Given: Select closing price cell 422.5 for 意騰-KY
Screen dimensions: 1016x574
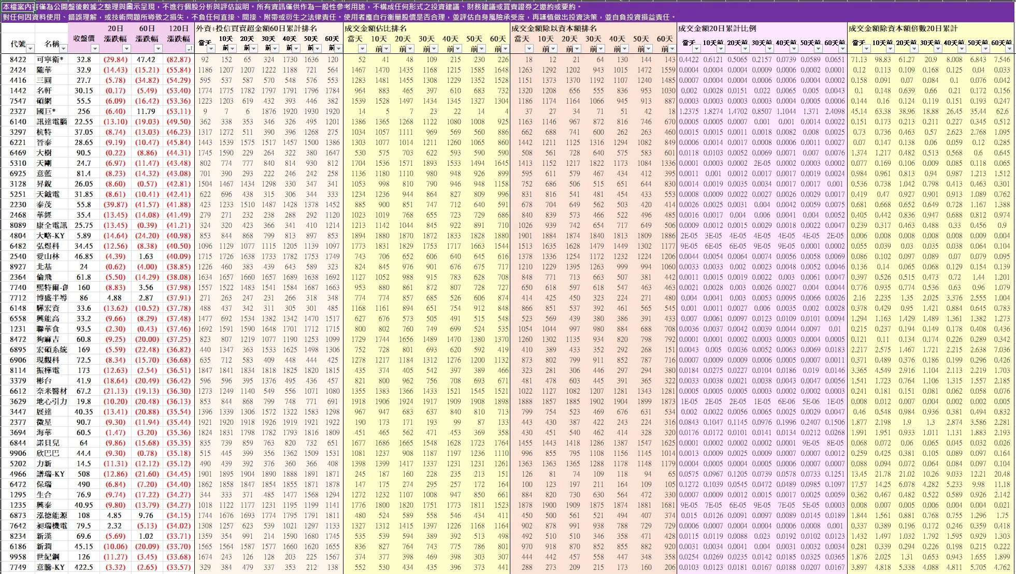Looking at the screenshot, I should pos(84,567).
